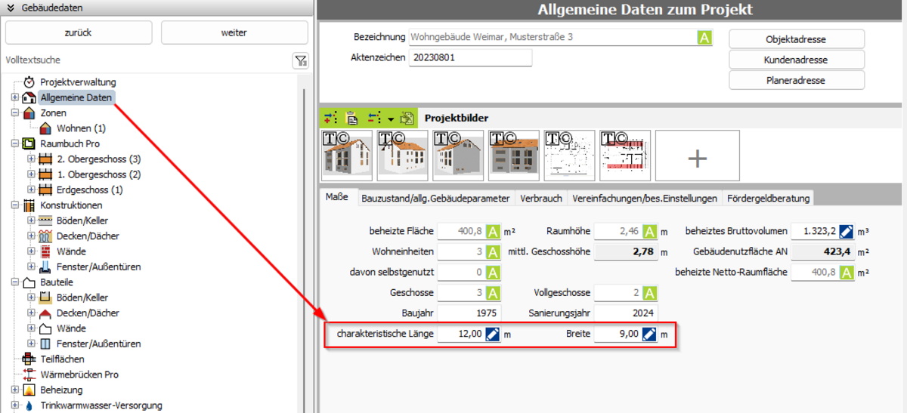
Task: Click the Aktenzeichen input field
Action: click(470, 57)
